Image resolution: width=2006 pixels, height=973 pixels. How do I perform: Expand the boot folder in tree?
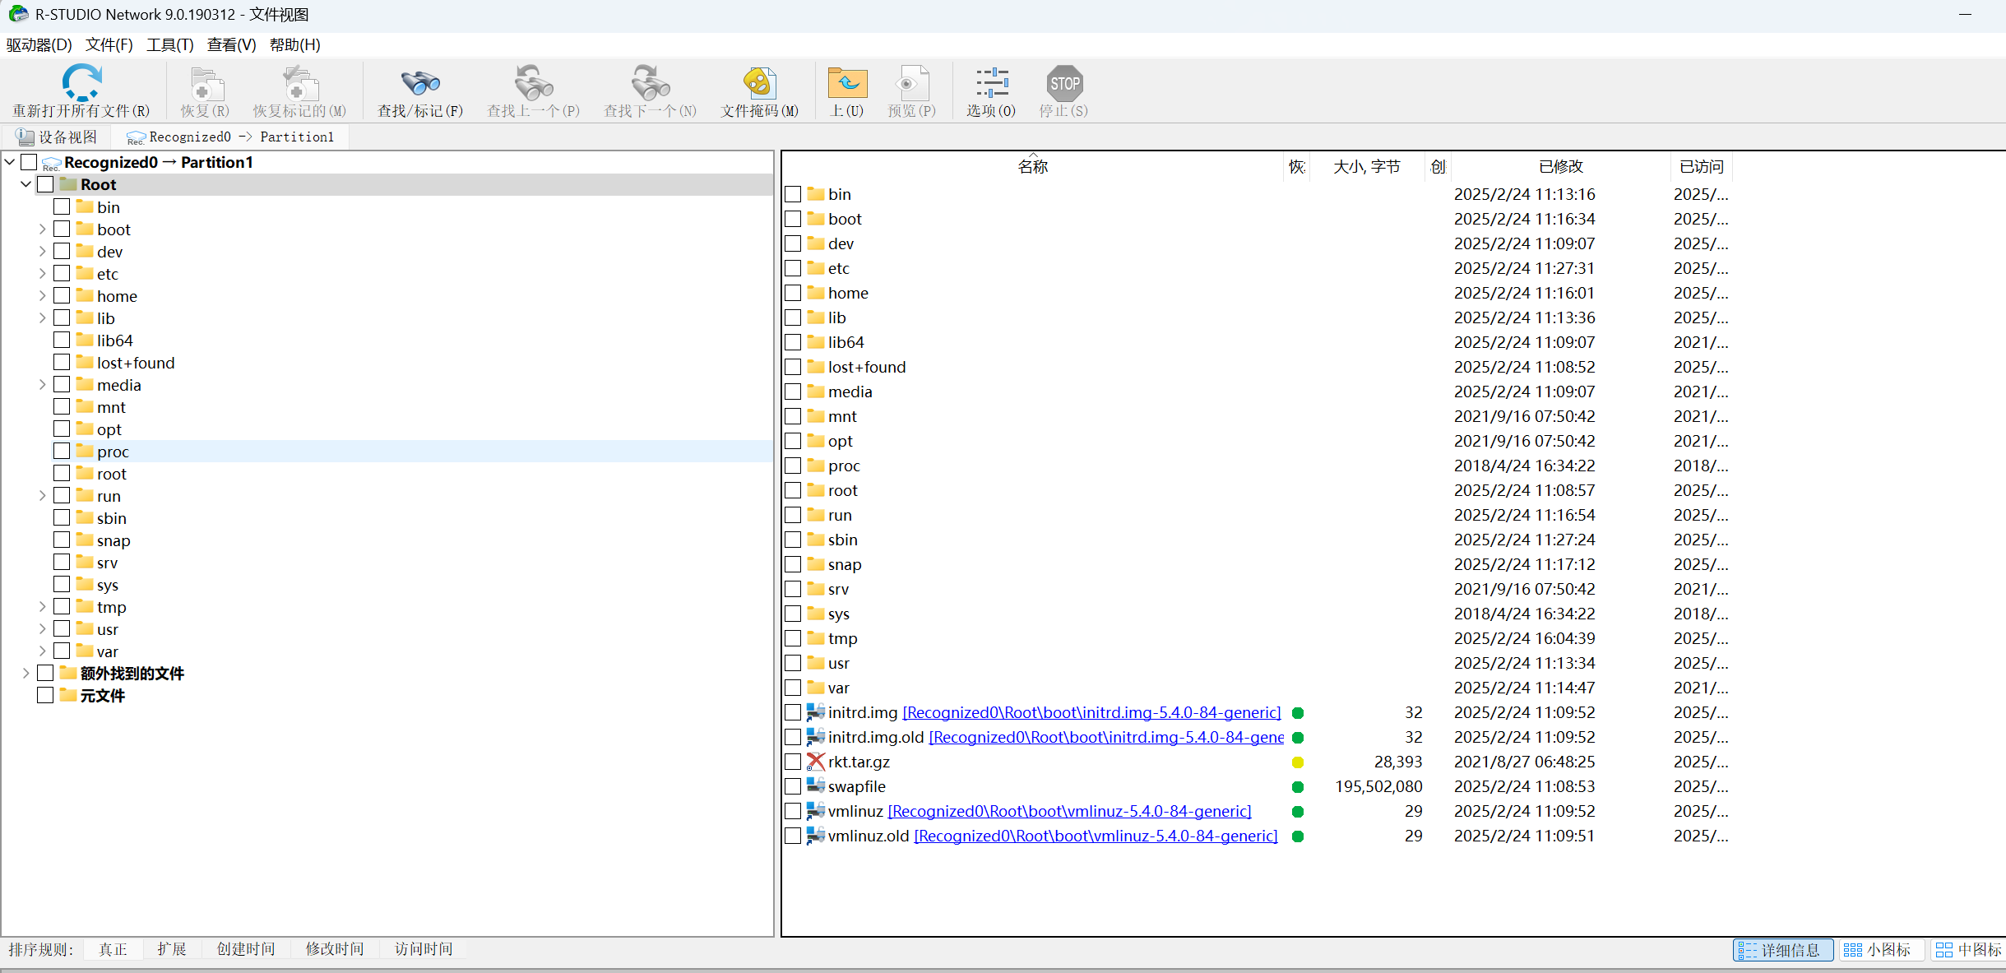43,229
